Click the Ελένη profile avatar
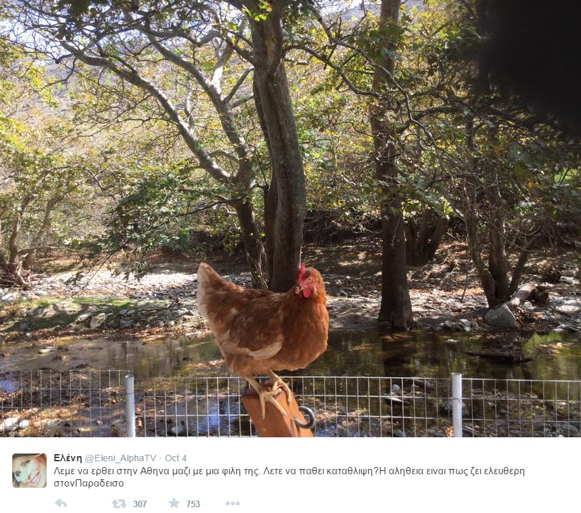 (30, 470)
